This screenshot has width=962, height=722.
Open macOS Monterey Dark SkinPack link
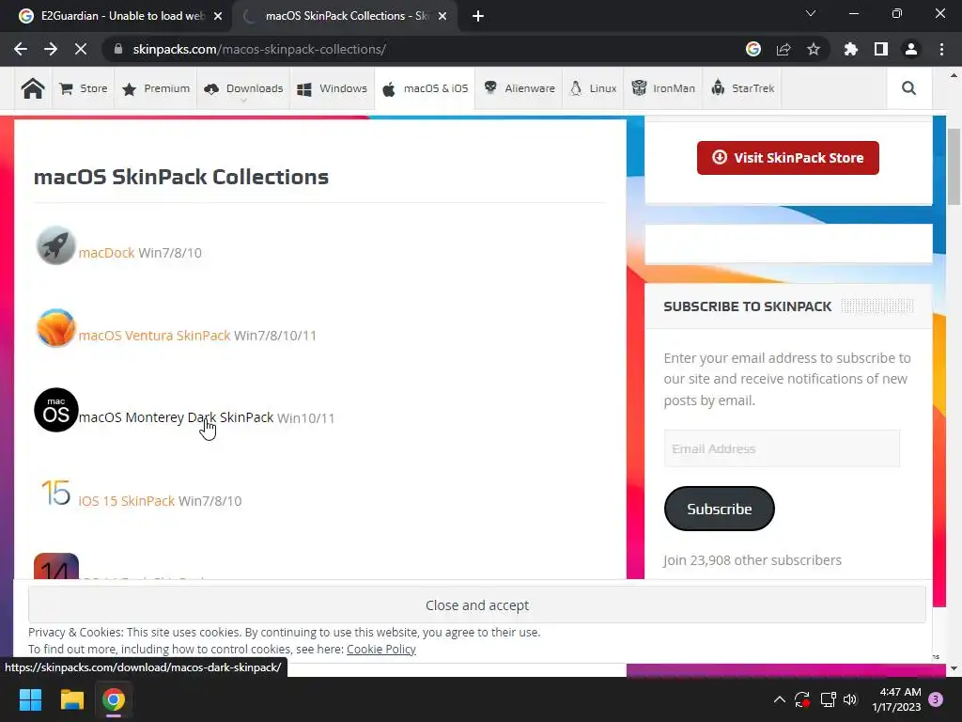pyautogui.click(x=176, y=417)
